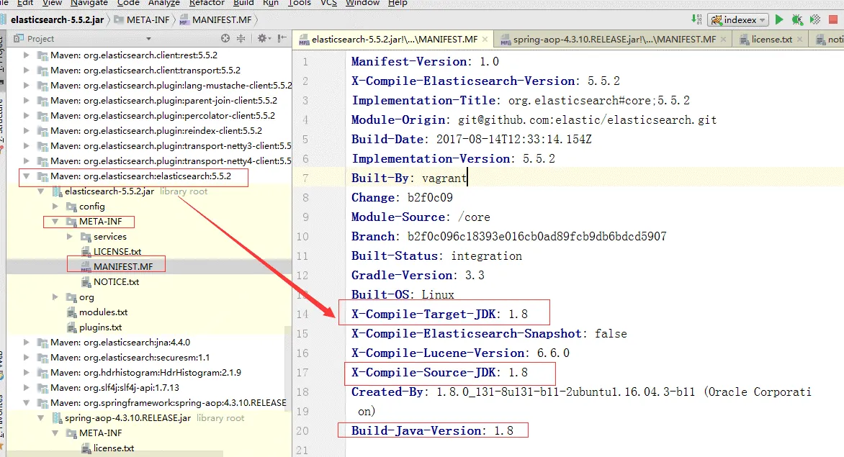
Task: Expand Maven org.elasticsearch.client:transport:5.5.2 node
Action: [x=26, y=70]
